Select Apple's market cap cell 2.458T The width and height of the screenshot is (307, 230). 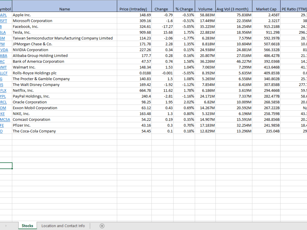point(266,15)
